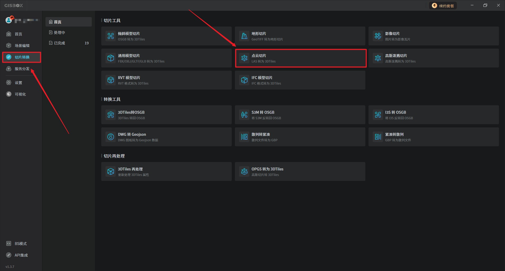Click the DWG 转 Geojson circular icon
Screen dimensions: 505x271
[x=111, y=137]
